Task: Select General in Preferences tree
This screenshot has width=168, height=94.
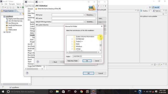Action: click(x=30, y=9)
